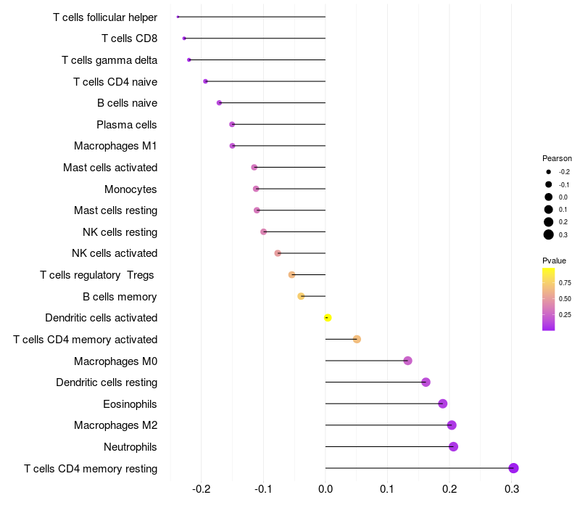Screen dimensions: 580x508
Task: Click the Pearson legend title
Action: pos(557,158)
